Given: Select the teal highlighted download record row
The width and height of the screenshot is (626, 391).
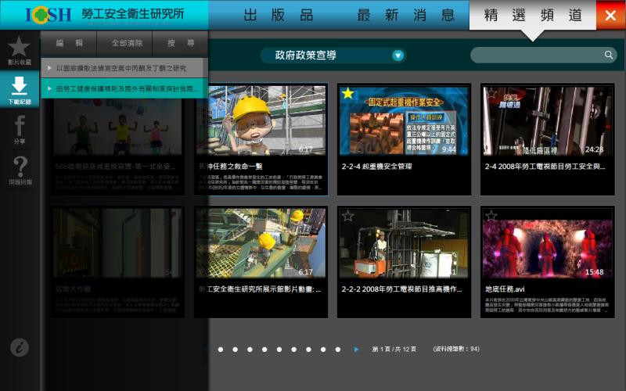Looking at the screenshot, I should 124,88.
